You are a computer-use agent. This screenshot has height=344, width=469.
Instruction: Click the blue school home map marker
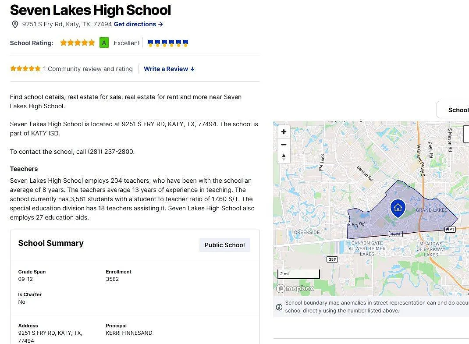click(x=398, y=208)
